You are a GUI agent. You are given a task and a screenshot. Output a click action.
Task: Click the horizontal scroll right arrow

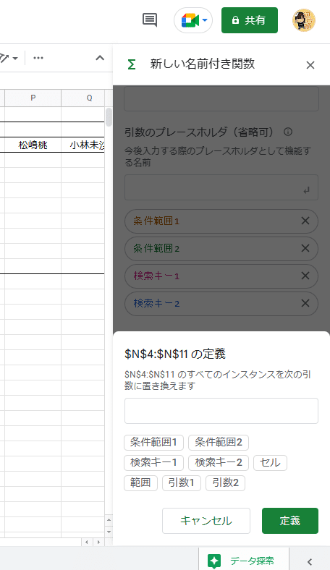pos(98,543)
